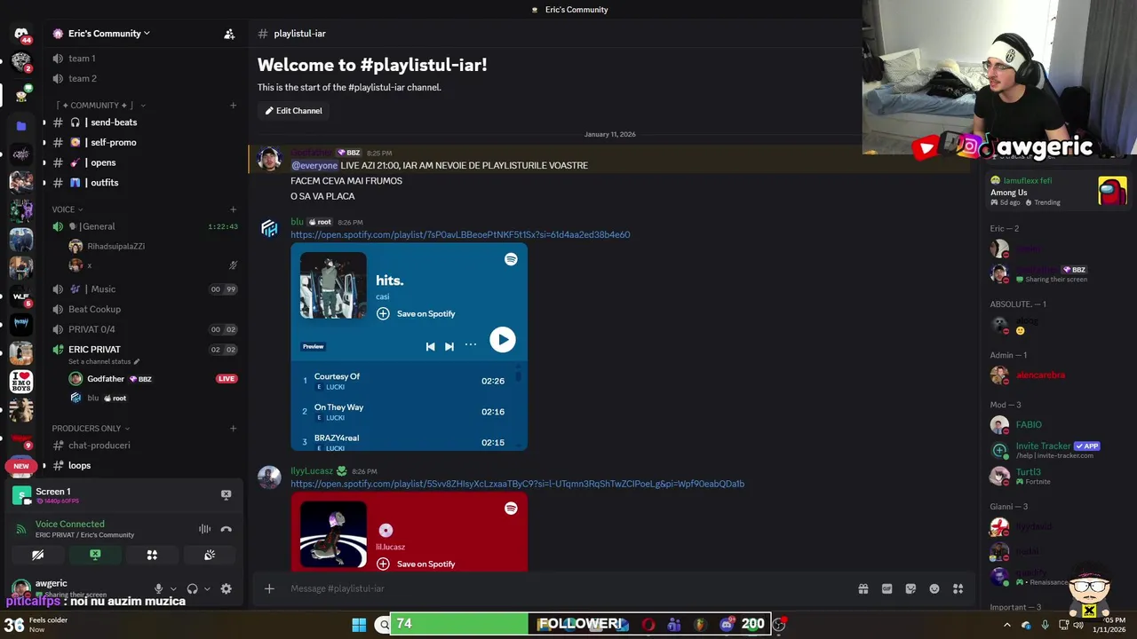Open llyyLucasz's Spotify playlist link
Viewport: 1137px width, 639px height.
click(x=517, y=485)
